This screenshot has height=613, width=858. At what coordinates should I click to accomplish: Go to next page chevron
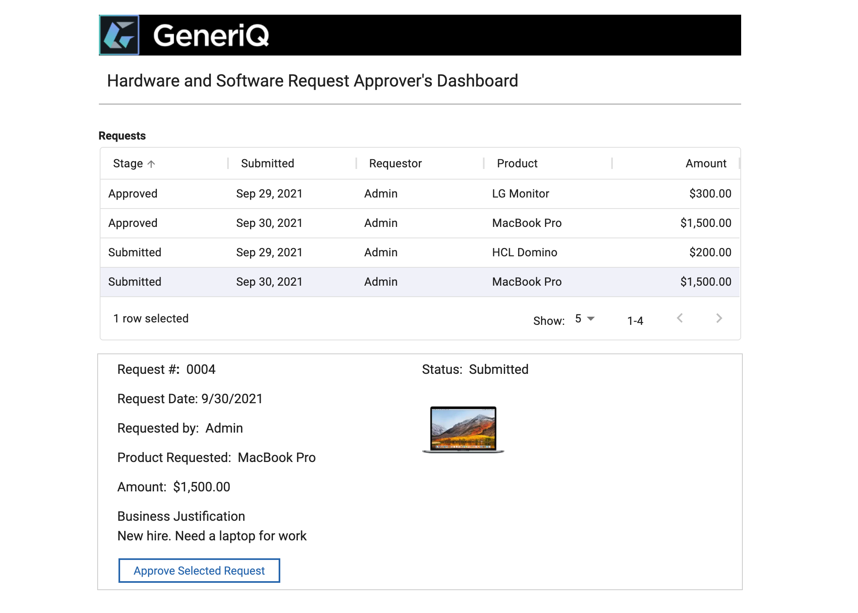719,318
